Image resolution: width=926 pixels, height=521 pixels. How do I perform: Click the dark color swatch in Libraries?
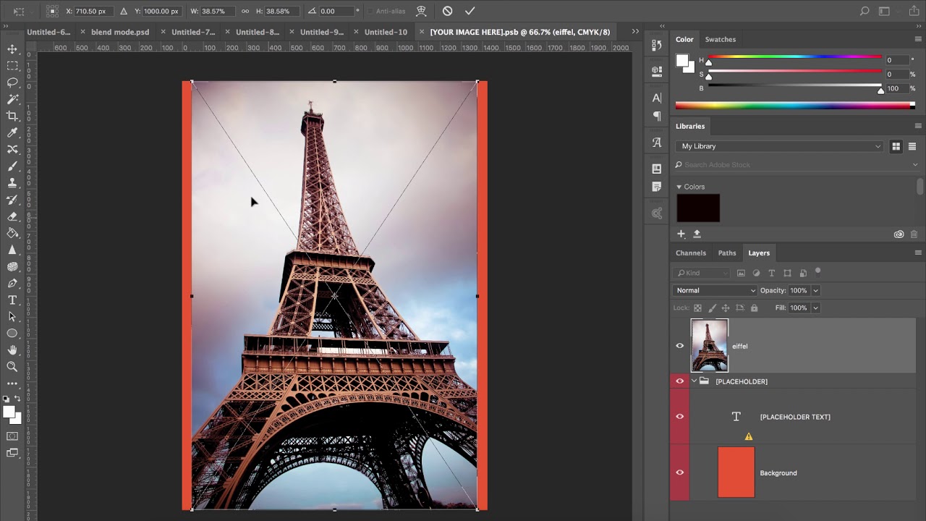[x=698, y=208]
